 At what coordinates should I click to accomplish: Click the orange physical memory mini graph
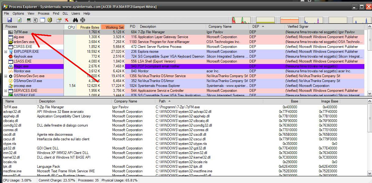coord(289,20)
